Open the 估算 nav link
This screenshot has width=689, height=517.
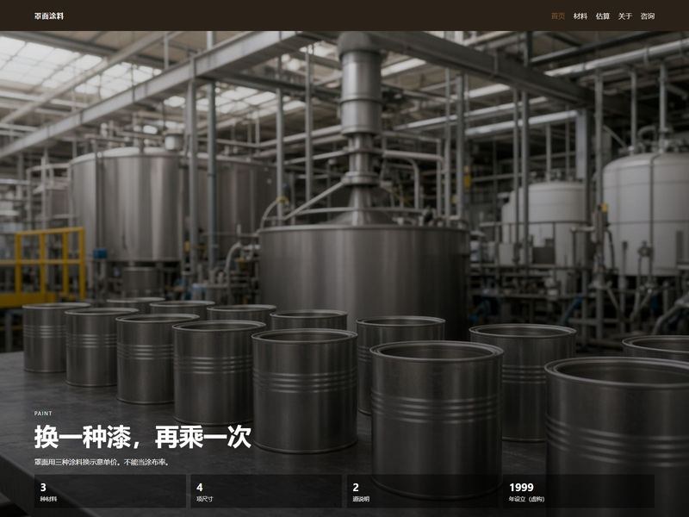[x=602, y=16]
